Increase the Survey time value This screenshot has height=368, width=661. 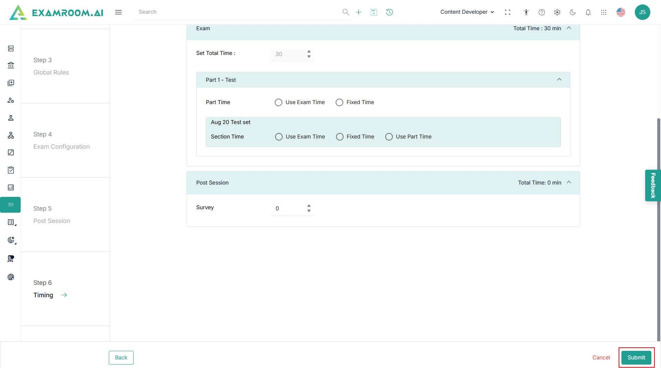(309, 206)
